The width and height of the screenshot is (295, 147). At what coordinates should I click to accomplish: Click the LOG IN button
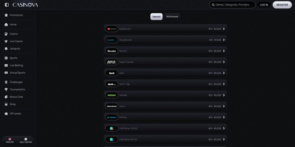(x=264, y=5)
